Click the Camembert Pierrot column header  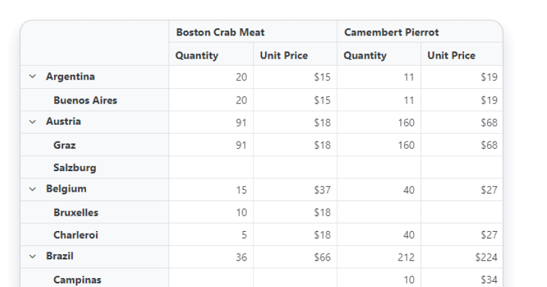click(x=391, y=32)
